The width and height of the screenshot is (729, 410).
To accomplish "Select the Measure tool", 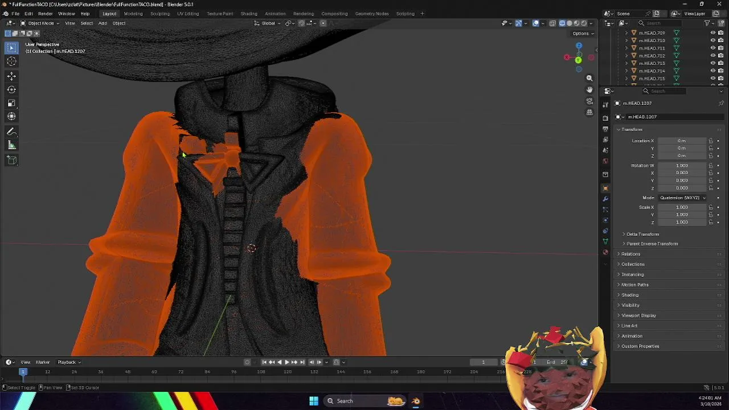I will [x=11, y=146].
